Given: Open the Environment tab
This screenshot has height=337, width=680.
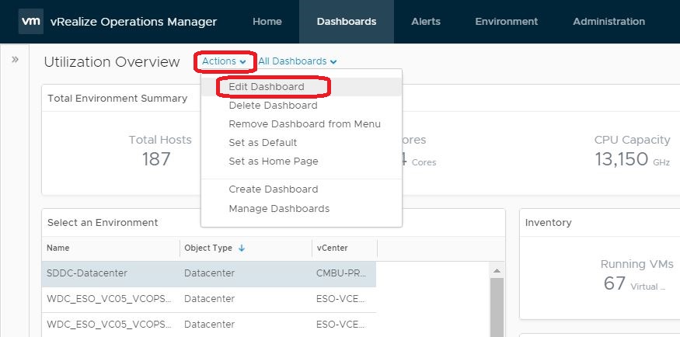Looking at the screenshot, I should (506, 22).
